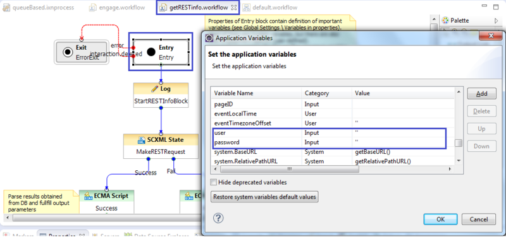The height and width of the screenshot is (237, 506).
Task: Click the getRelativePathURL() value cell
Action: pyautogui.click(x=383, y=161)
